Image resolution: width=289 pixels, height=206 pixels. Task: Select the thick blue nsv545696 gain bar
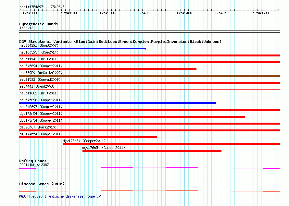click(x=118, y=103)
